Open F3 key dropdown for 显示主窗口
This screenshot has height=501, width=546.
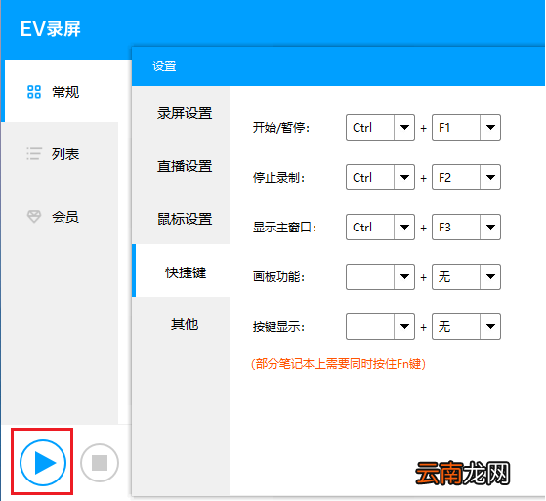466,227
